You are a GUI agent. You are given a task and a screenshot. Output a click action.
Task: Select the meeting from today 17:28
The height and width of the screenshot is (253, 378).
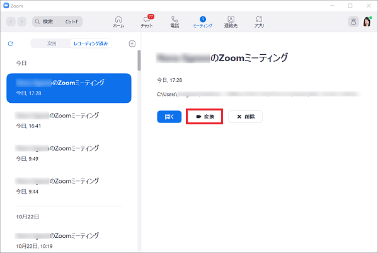click(69, 88)
